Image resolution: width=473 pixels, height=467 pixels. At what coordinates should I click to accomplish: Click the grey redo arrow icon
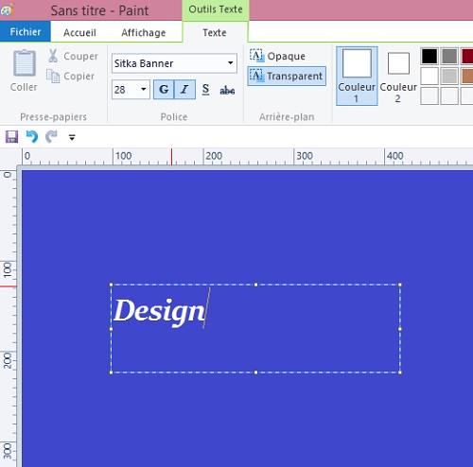click(x=51, y=137)
